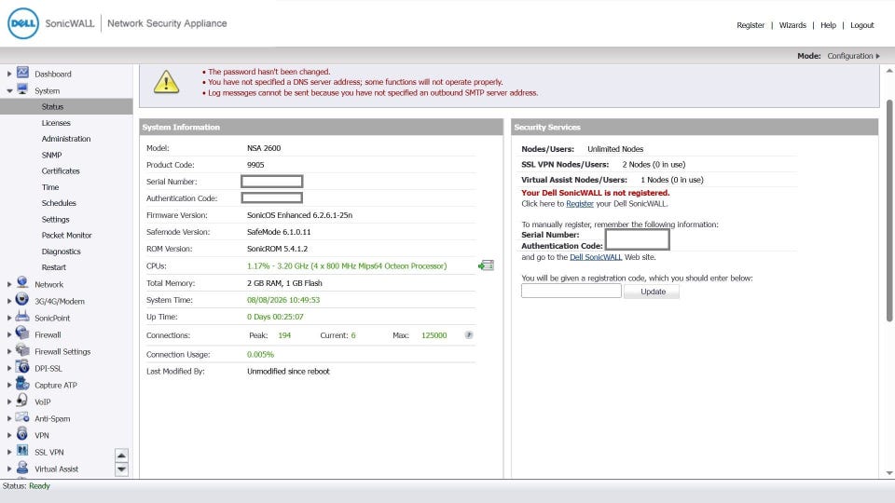Collapse the System tree node
895x503 pixels.
pos(9,91)
